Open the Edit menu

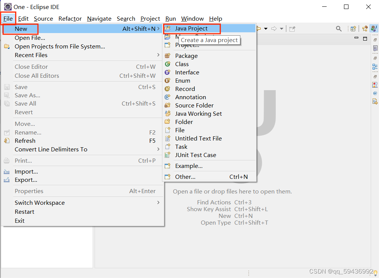click(23, 18)
